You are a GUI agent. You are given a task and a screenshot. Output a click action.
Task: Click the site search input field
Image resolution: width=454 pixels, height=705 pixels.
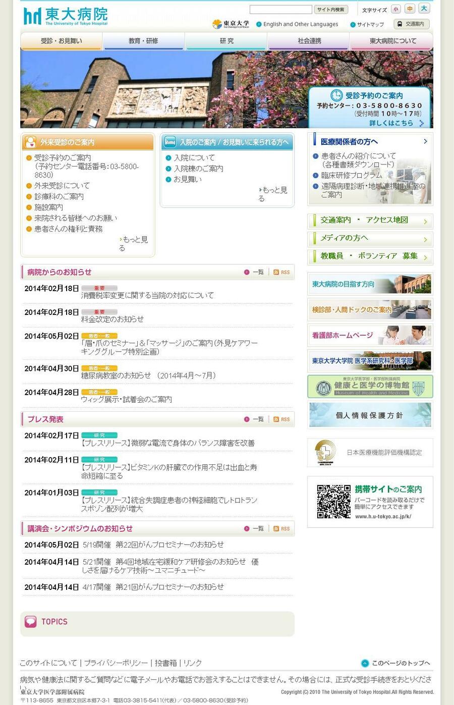click(x=280, y=10)
